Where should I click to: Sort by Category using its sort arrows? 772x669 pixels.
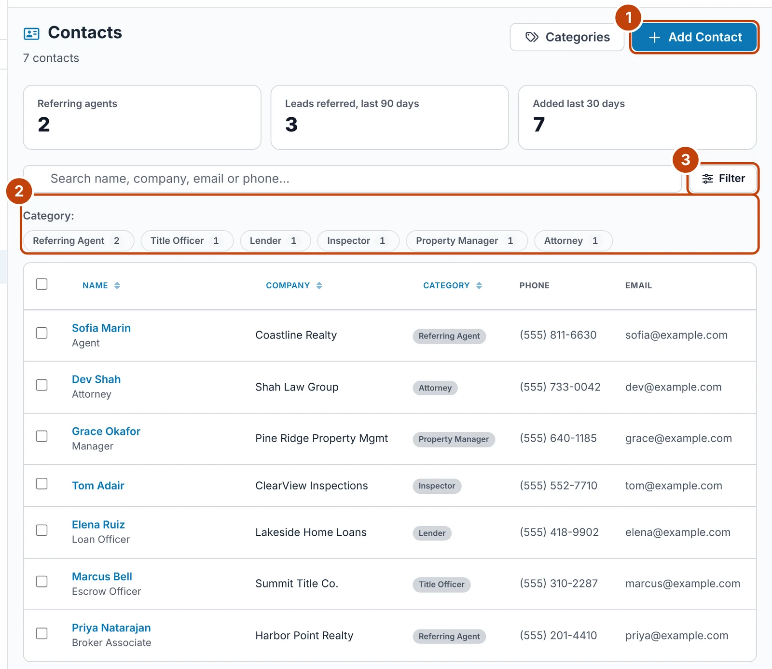[479, 286]
